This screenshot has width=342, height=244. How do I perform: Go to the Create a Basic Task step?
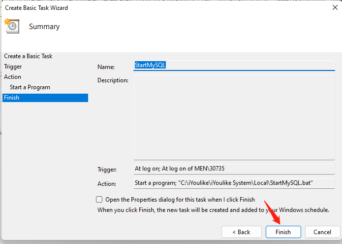(x=28, y=56)
